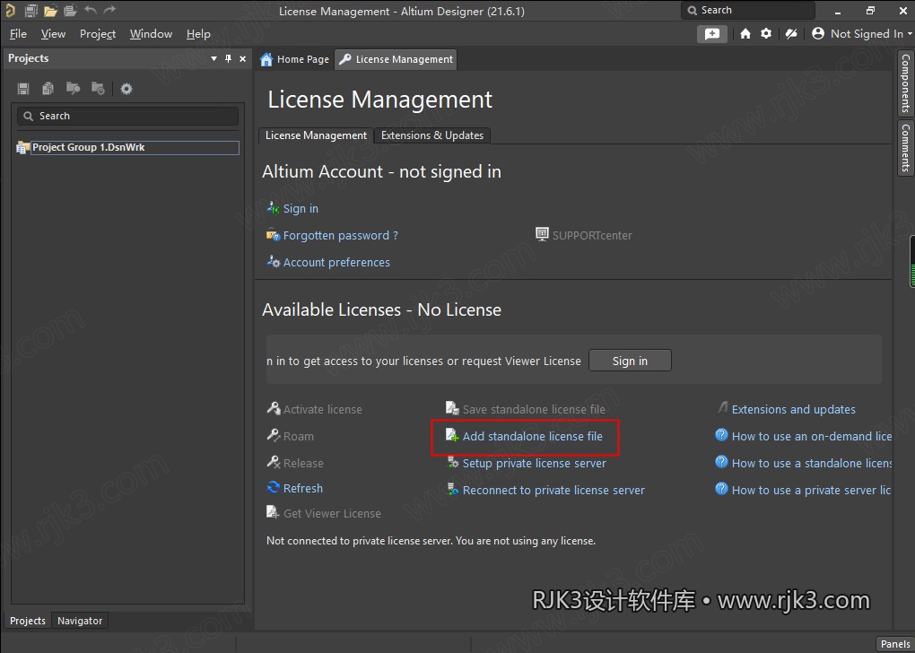Click Setup private license server
The width and height of the screenshot is (915, 653).
[534, 464]
